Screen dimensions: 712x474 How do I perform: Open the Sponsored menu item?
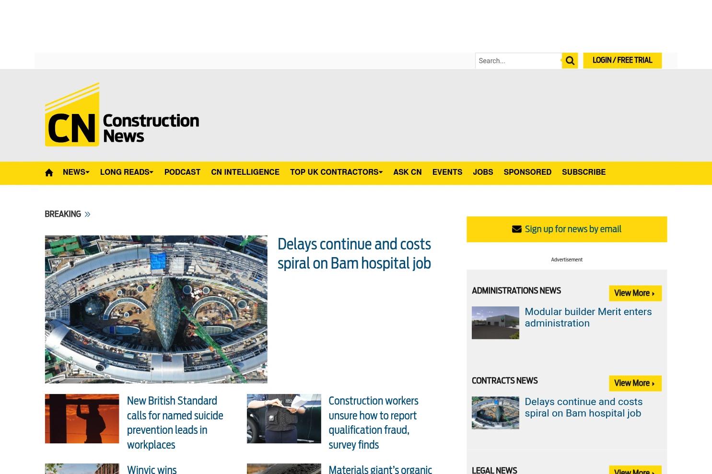pos(527,172)
